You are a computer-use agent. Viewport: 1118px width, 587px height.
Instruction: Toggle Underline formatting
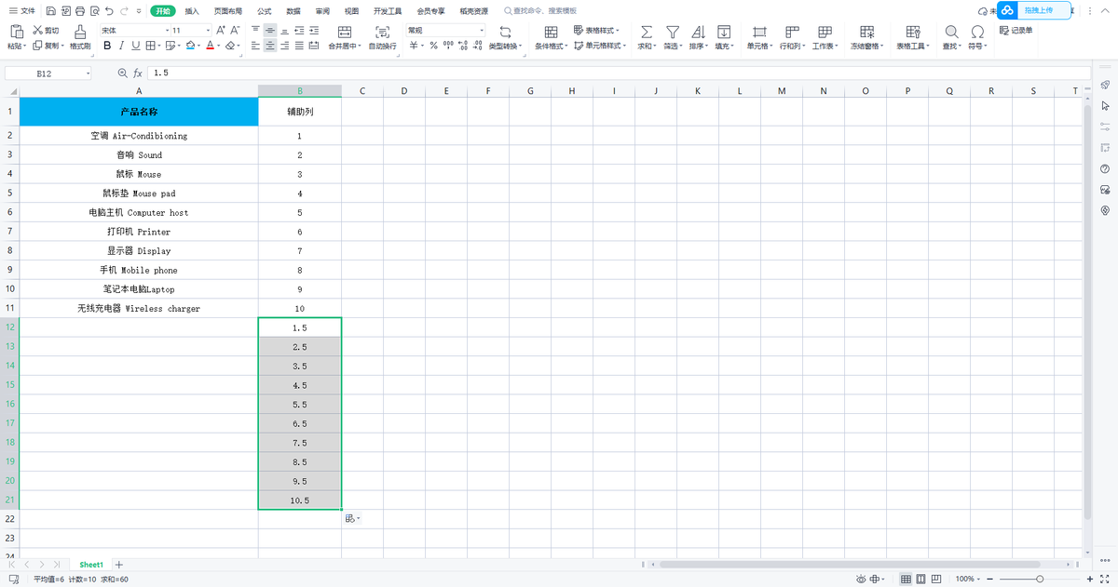[136, 45]
